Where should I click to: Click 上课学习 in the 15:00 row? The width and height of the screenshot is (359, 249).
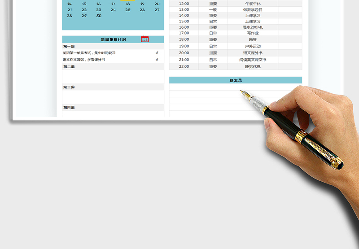pos(253,21)
